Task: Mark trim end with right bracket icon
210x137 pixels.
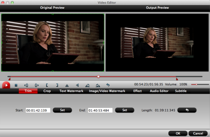Action: [57, 85]
